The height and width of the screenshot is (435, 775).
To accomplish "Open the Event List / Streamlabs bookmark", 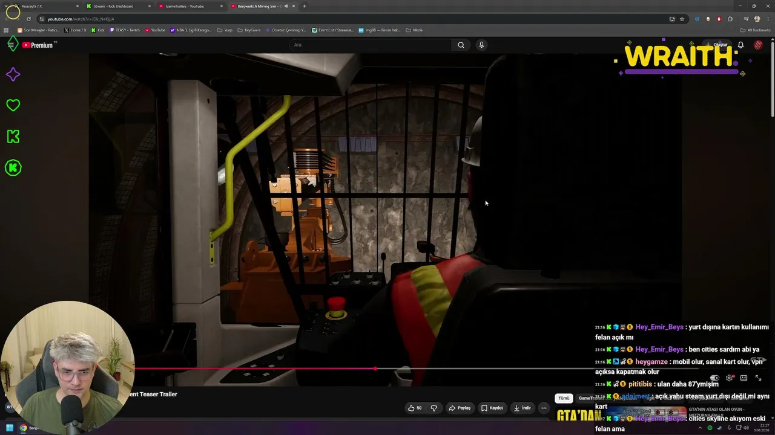I will tap(333, 30).
